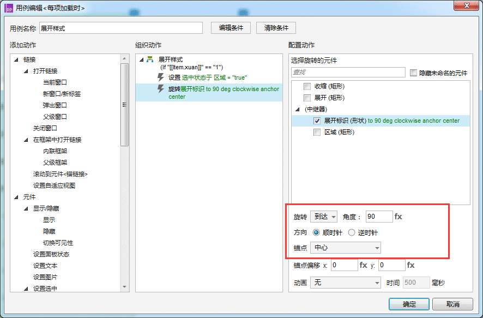This screenshot has width=483, height=318.
Task: Select 父级框架 action
Action: [x=55, y=163]
